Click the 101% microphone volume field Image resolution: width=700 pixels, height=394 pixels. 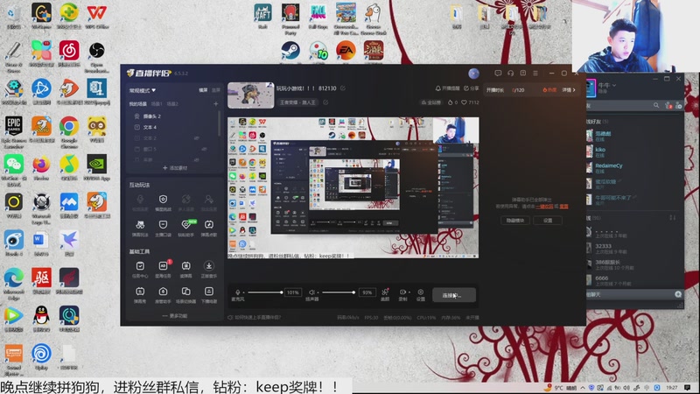pos(293,292)
